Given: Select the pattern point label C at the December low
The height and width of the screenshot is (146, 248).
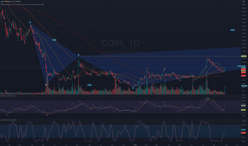Looking at the screenshot, I should pyautogui.click(x=133, y=88).
